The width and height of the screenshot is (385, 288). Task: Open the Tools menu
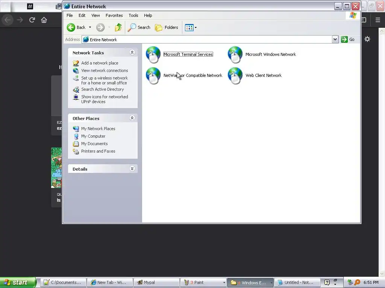click(133, 15)
